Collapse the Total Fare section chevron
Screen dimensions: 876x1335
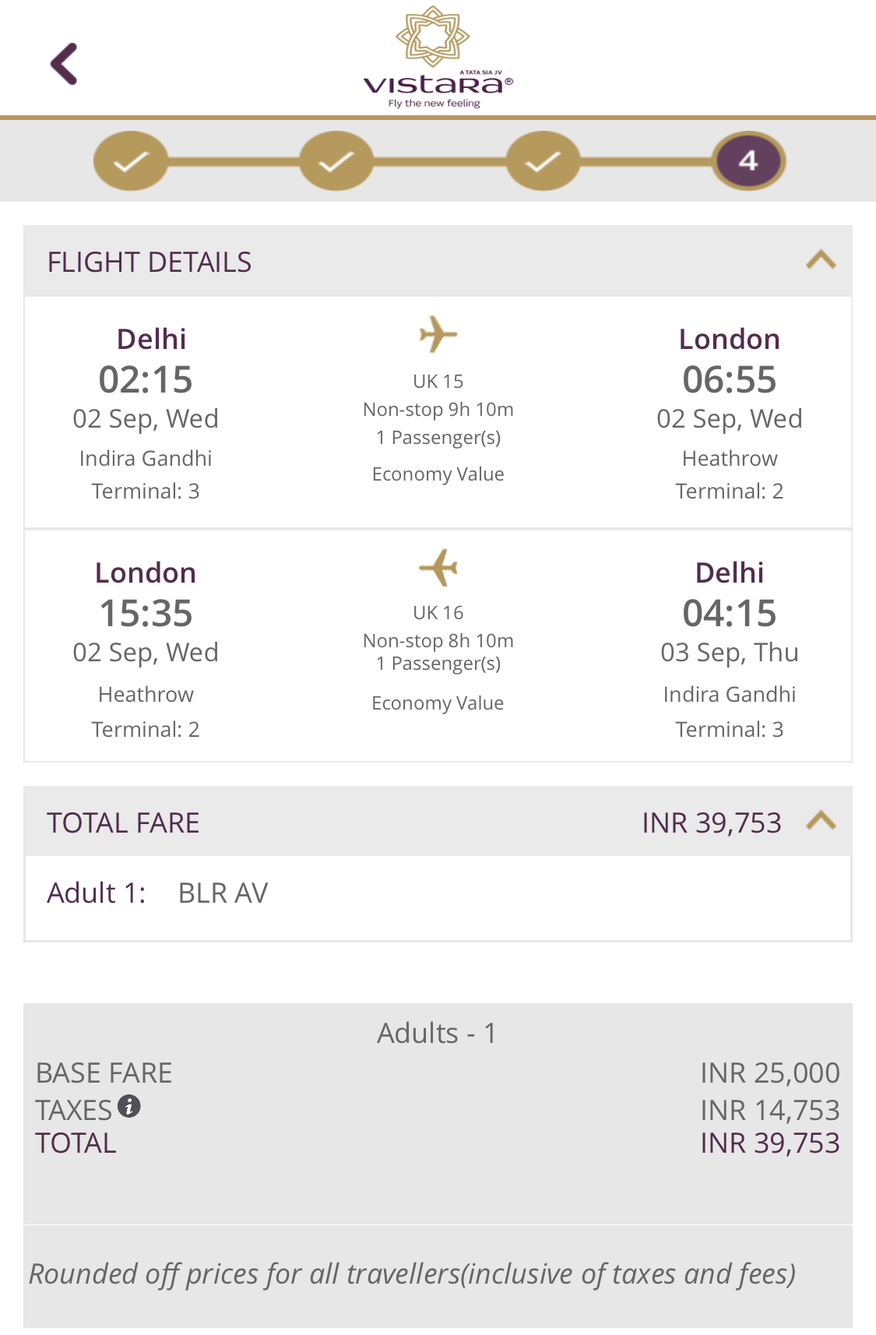click(x=821, y=821)
